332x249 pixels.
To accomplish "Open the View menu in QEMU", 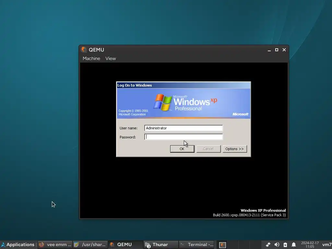I will pos(111,58).
